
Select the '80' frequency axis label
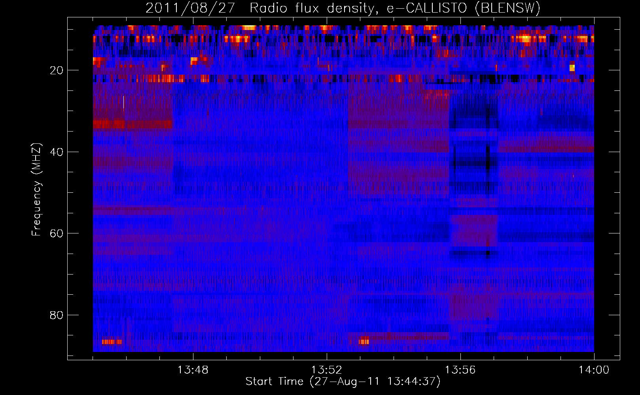tap(57, 315)
